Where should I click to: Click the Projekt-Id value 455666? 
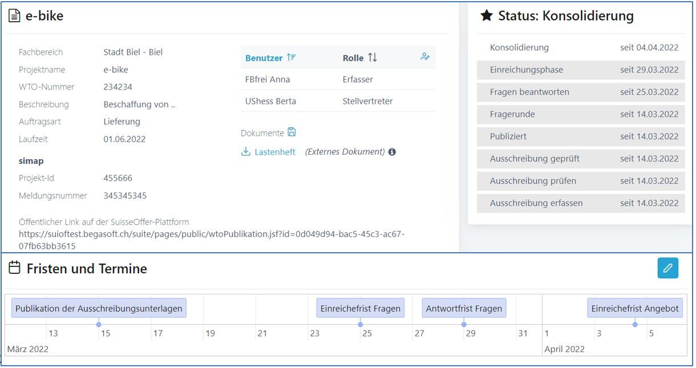click(118, 178)
